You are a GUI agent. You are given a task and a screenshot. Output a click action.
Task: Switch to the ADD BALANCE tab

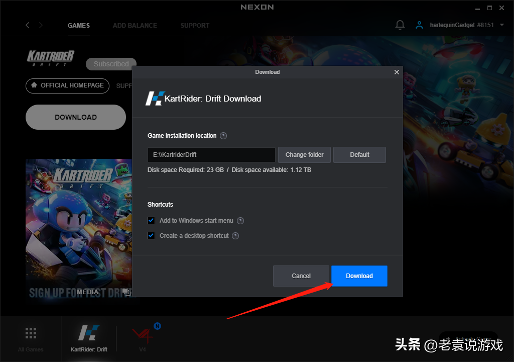[x=135, y=25]
